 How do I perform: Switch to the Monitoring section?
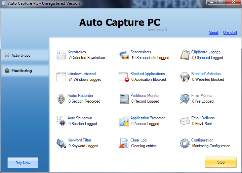tap(25, 71)
